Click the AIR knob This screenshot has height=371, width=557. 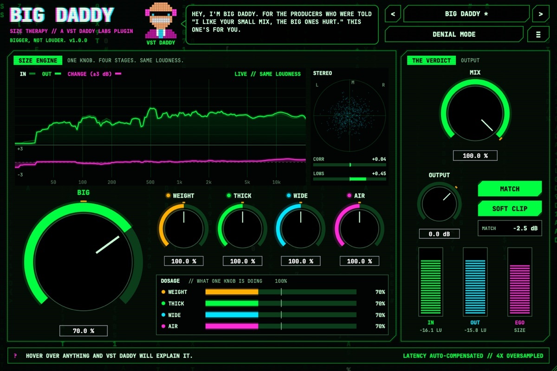click(x=359, y=228)
